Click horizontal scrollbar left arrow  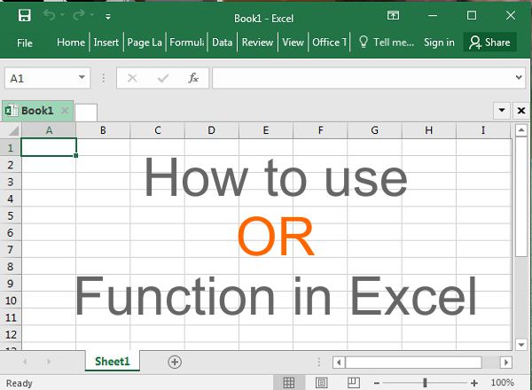pos(339,363)
